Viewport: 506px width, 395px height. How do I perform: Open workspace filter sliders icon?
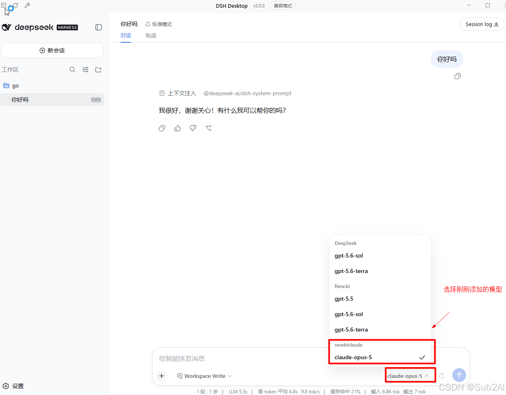pos(85,70)
